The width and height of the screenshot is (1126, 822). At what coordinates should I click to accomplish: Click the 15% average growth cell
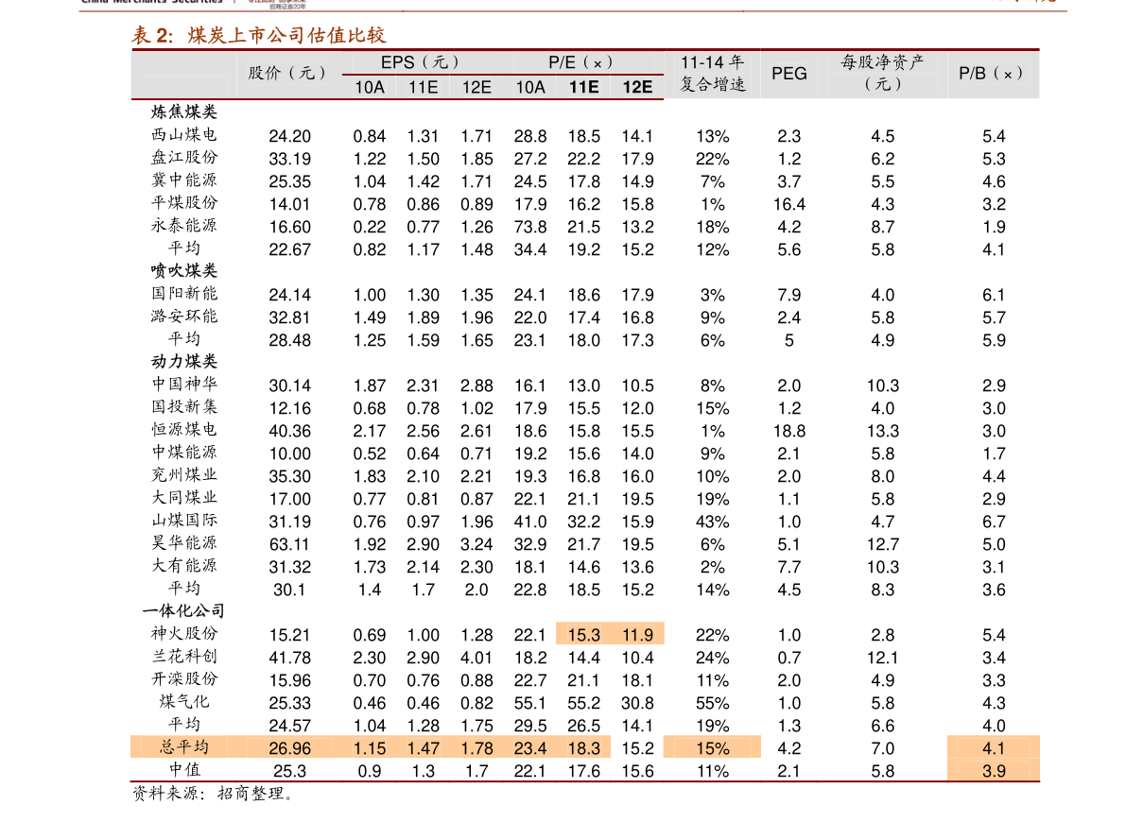pyautogui.click(x=712, y=746)
